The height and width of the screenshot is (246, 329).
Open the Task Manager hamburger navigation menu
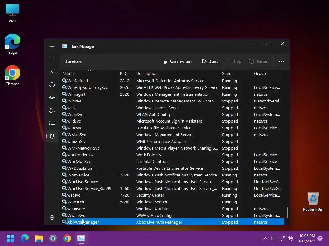pos(52,46)
